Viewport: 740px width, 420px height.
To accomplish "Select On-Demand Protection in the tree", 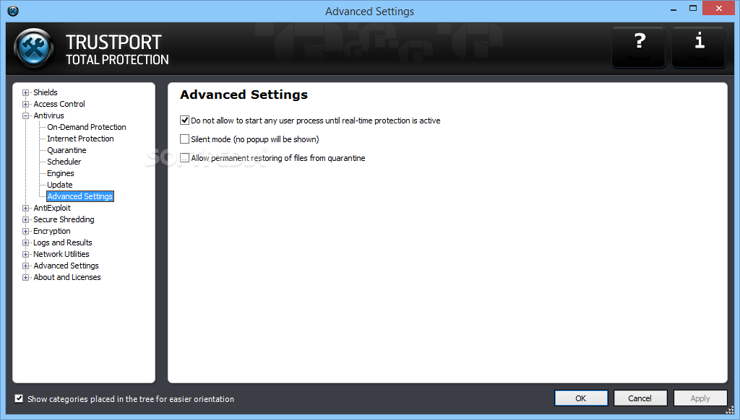I will click(x=87, y=127).
